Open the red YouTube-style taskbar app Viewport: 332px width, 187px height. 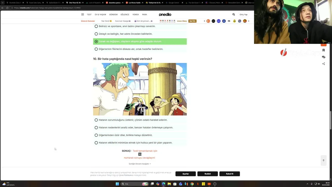(209, 184)
